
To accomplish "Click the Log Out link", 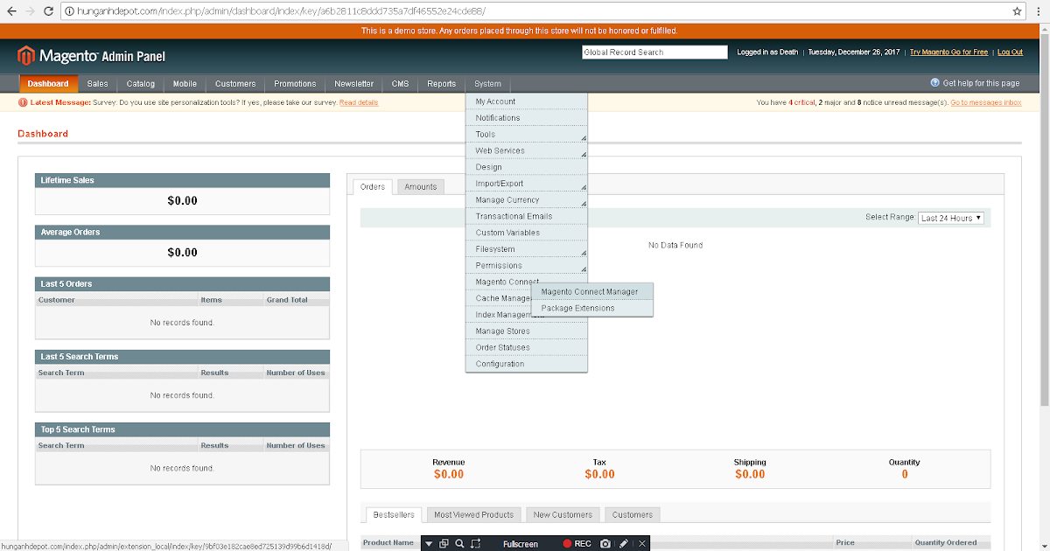I will (x=1011, y=52).
